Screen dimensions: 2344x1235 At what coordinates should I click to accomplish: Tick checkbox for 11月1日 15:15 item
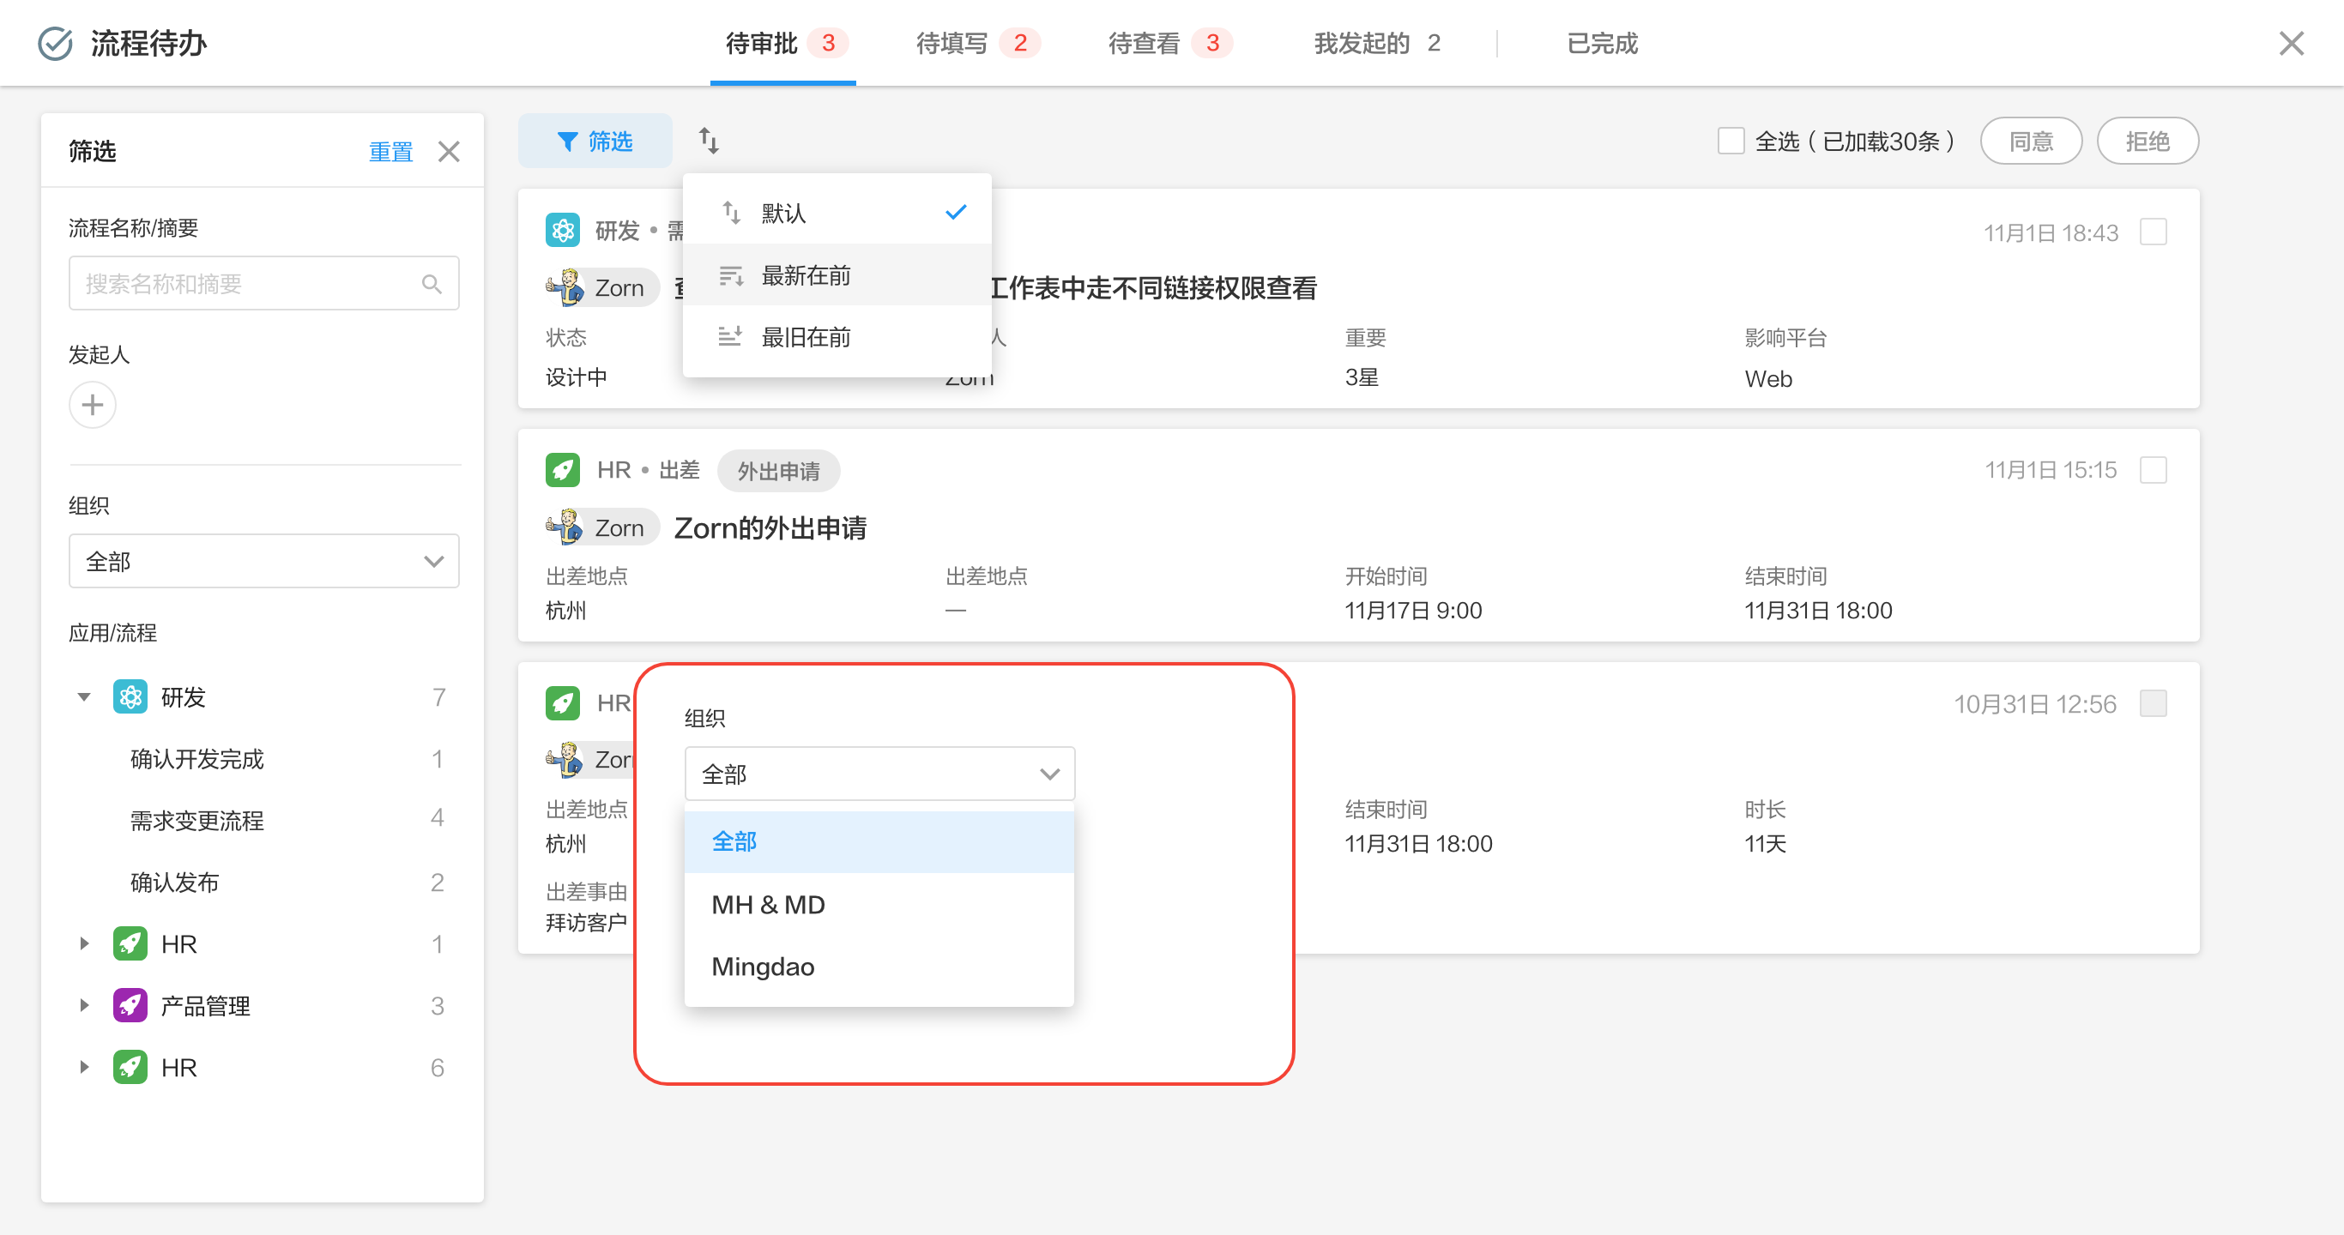coord(2153,470)
